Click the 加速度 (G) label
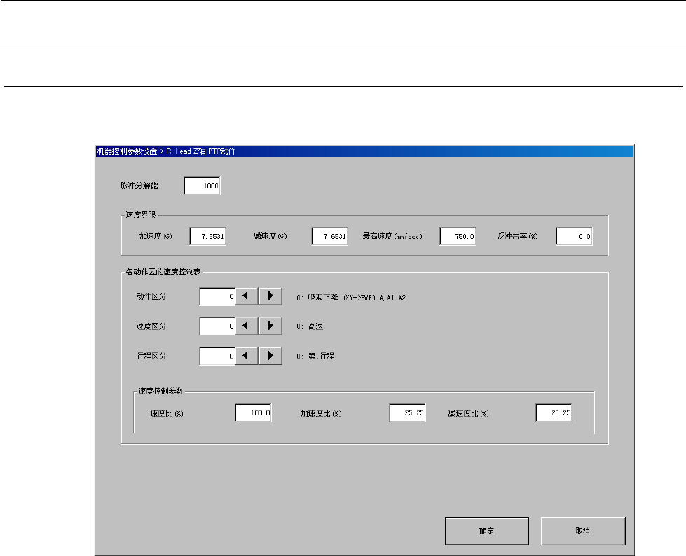This screenshot has width=686, height=556. tap(156, 237)
